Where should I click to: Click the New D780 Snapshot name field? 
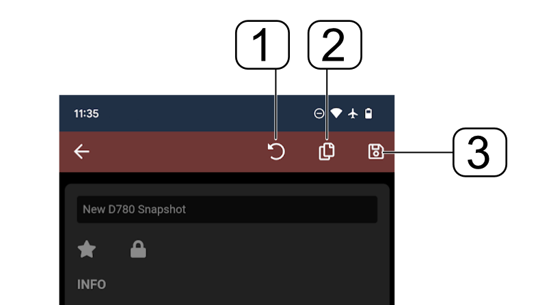click(x=227, y=209)
